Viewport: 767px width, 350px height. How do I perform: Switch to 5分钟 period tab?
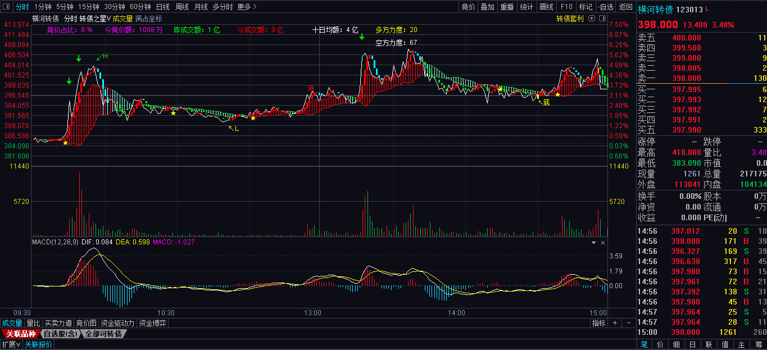65,7
